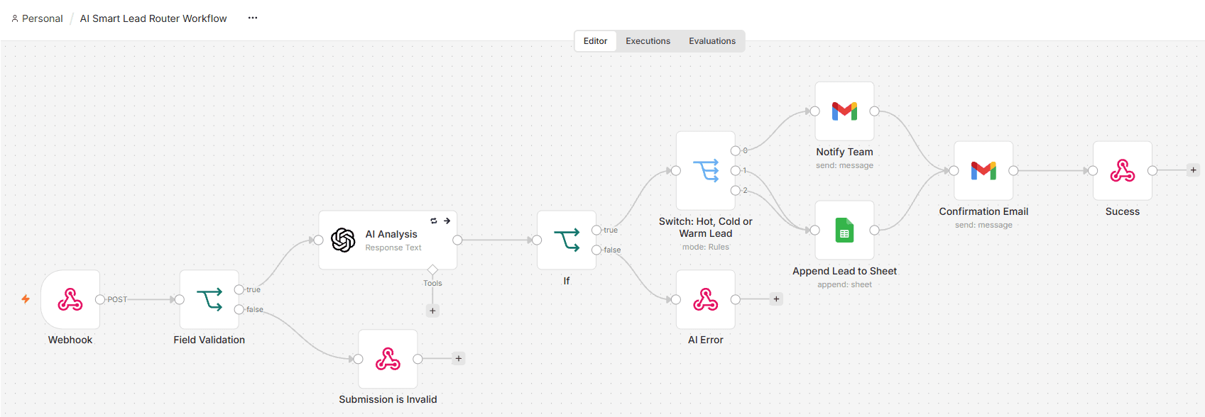
Task: Click the Notify Team output connector
Action: pos(875,111)
